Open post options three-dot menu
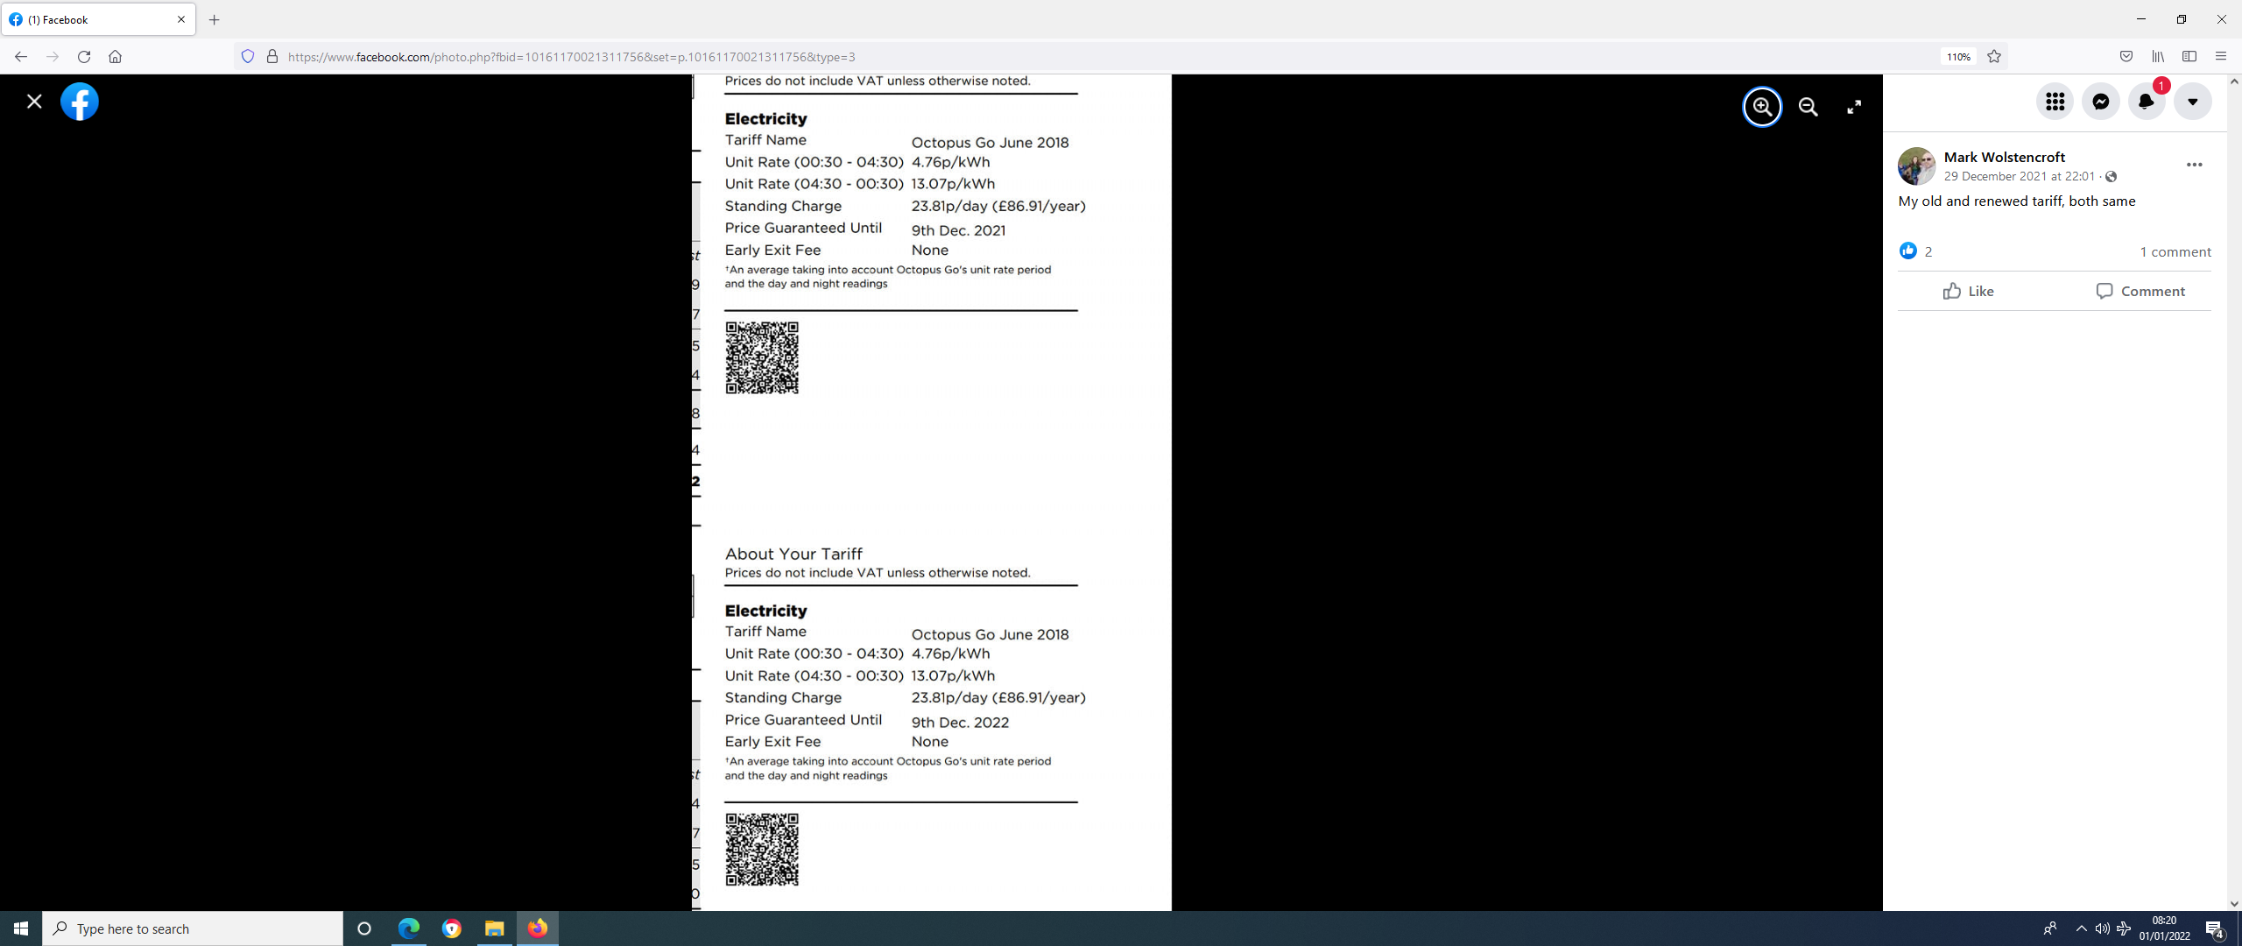 (2194, 165)
